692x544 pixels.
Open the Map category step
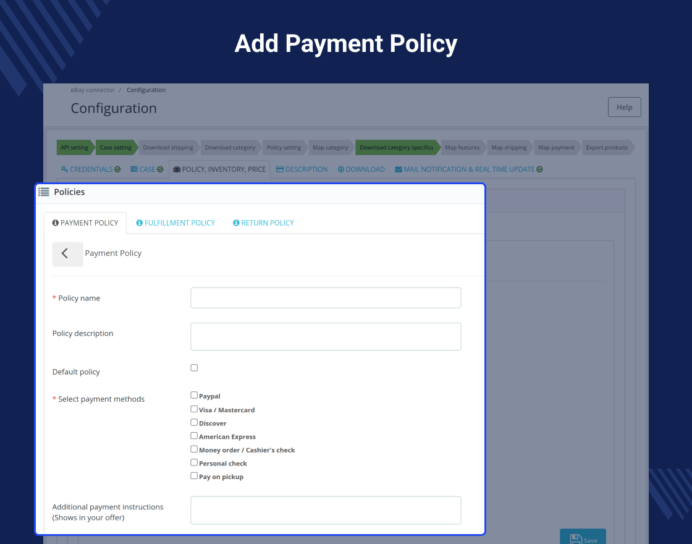(331, 148)
